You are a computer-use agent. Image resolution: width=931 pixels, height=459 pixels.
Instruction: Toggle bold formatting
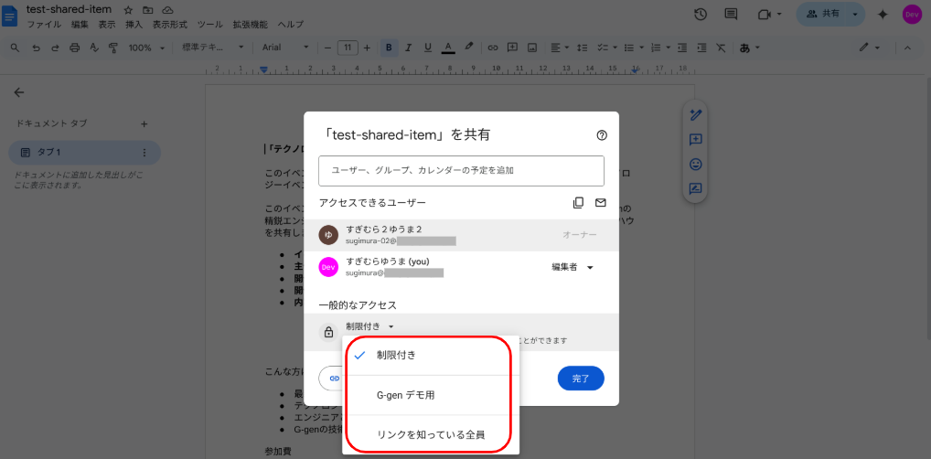pyautogui.click(x=389, y=48)
